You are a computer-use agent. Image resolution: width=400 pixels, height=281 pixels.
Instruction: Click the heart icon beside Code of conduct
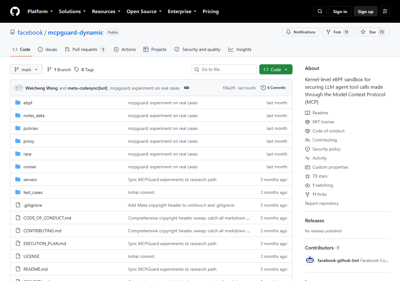307,131
